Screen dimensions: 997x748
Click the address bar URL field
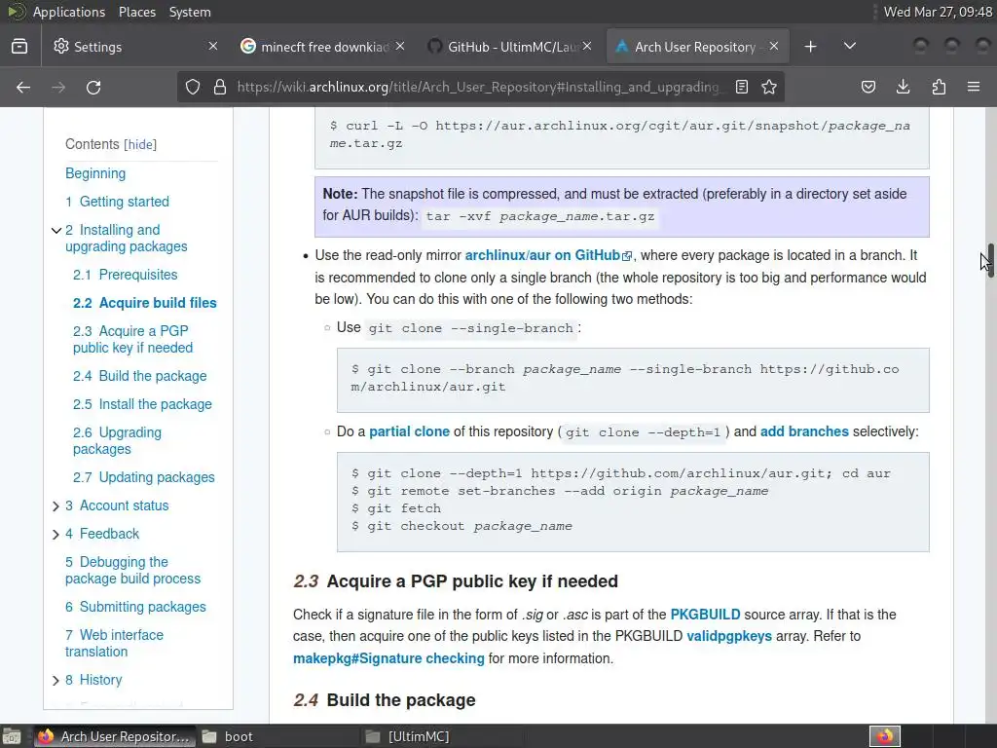coord(478,87)
